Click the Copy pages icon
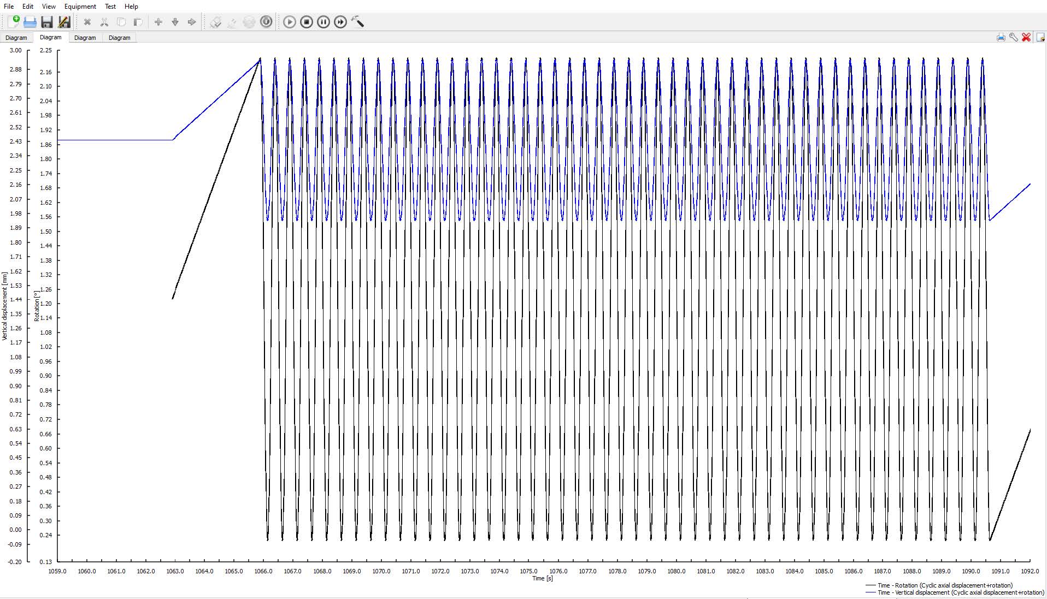 coord(121,22)
